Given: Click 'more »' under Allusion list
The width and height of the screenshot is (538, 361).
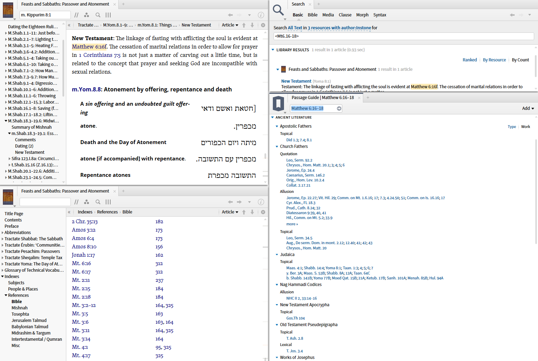Looking at the screenshot, I should pos(292,224).
